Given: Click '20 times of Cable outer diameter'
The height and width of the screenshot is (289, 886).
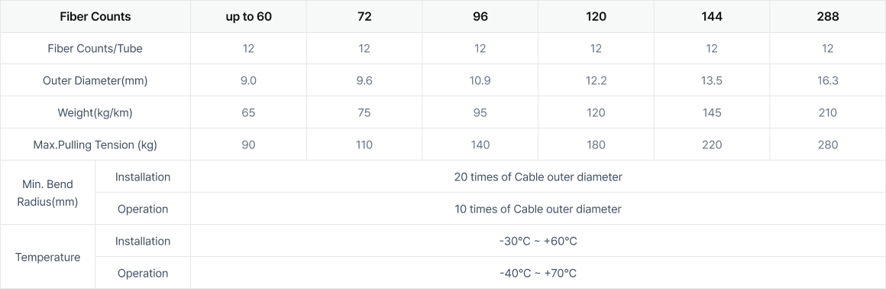Looking at the screenshot, I should pyautogui.click(x=538, y=177).
